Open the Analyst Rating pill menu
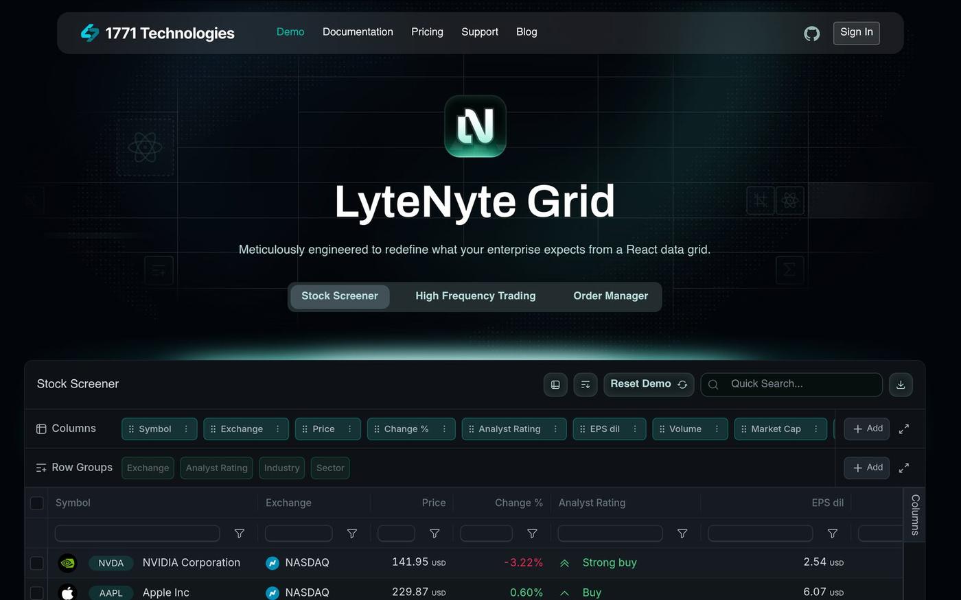 [555, 429]
